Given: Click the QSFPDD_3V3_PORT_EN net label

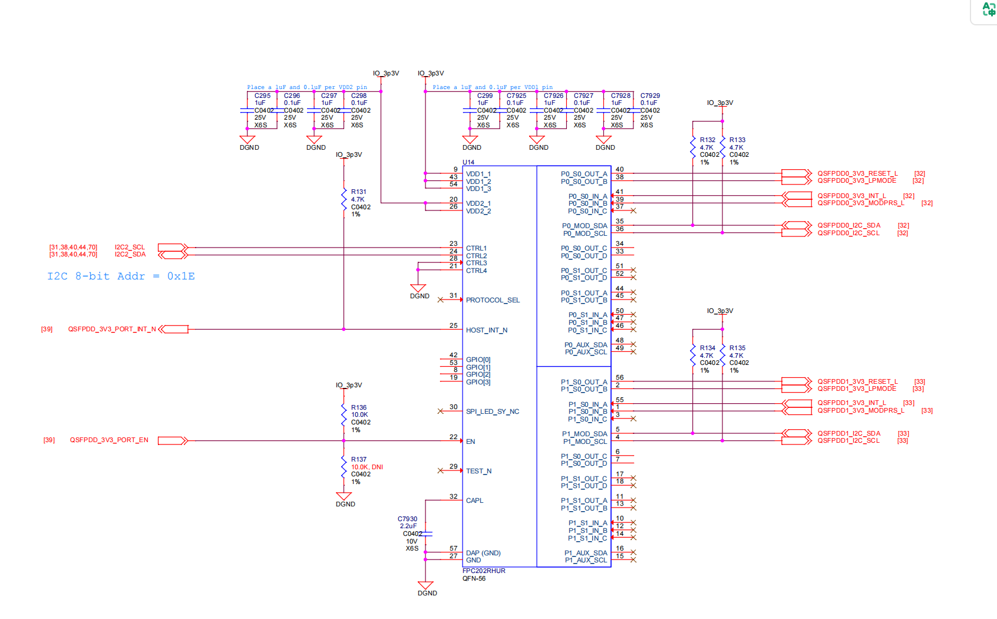Looking at the screenshot, I should (x=109, y=440).
